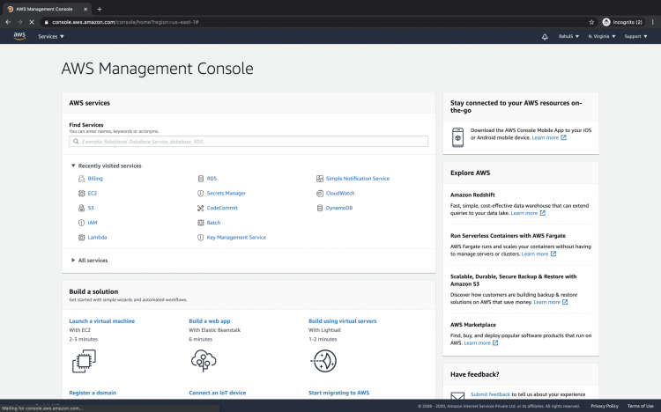Click Build a web app link
This screenshot has width=661, height=412.
[x=210, y=321]
